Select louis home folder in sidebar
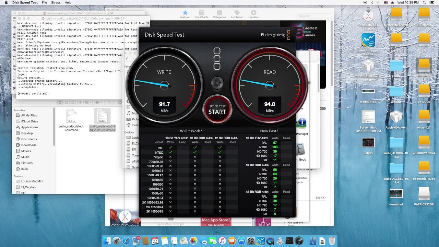439x247 pixels. coord(24,169)
